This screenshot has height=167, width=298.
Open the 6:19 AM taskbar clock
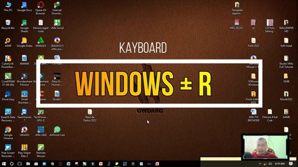click(279, 164)
